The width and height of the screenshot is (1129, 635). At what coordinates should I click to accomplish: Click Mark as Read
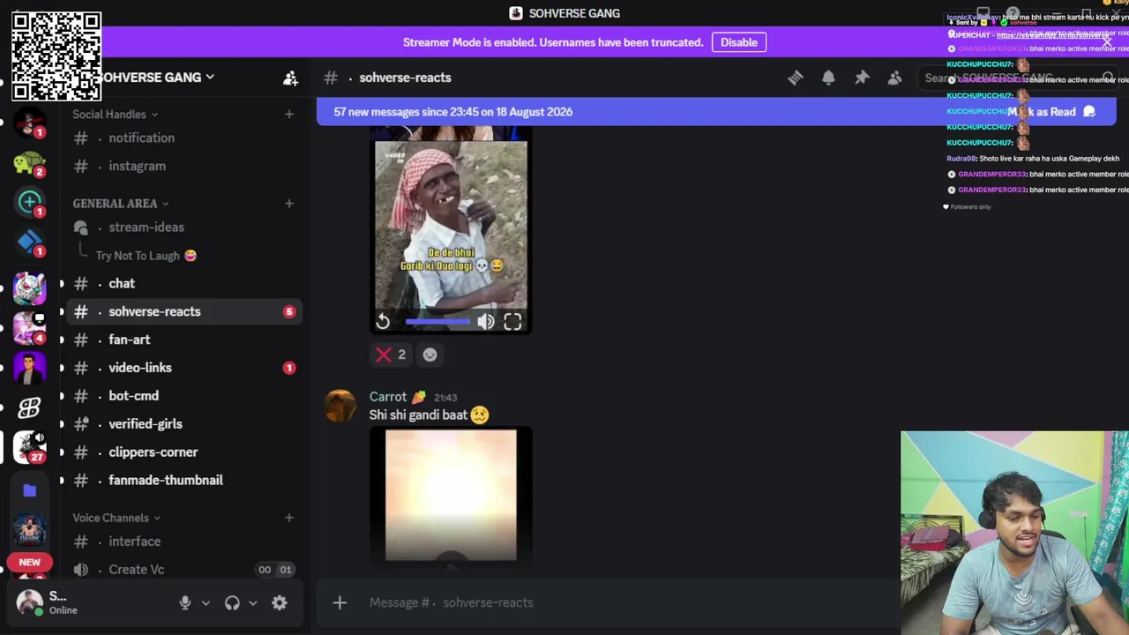(1051, 112)
